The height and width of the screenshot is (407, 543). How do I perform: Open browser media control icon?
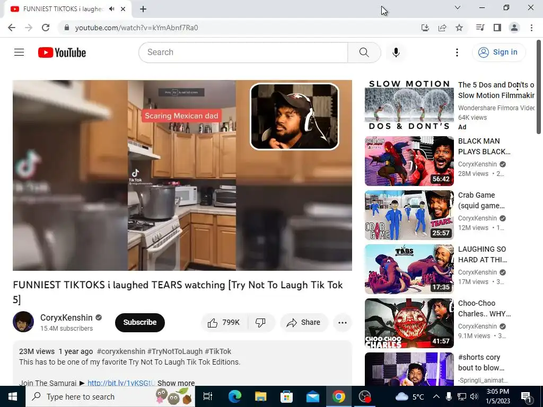click(480, 28)
